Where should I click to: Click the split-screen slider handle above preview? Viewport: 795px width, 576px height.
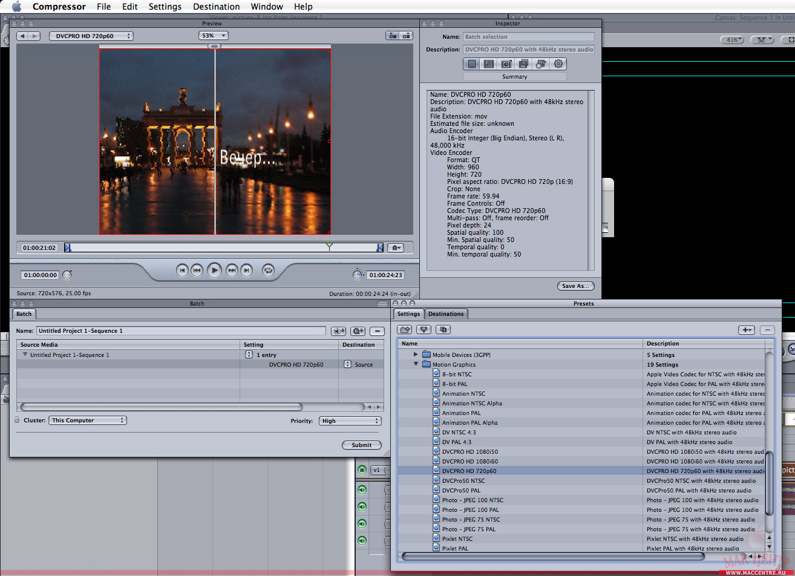[215, 46]
